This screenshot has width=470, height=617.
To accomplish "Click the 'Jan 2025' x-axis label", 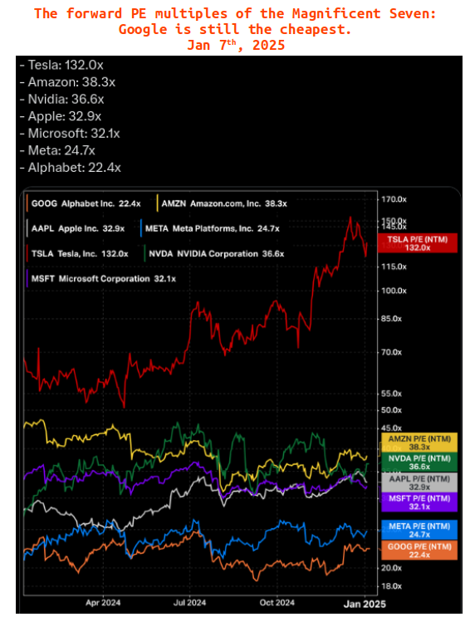I will pyautogui.click(x=365, y=604).
